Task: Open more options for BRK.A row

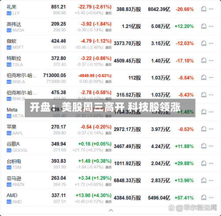Action: 211,78
